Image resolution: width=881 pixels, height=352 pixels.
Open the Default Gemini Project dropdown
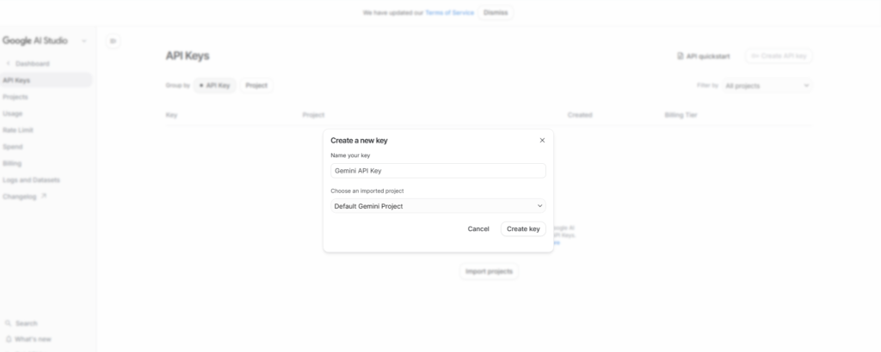click(438, 206)
